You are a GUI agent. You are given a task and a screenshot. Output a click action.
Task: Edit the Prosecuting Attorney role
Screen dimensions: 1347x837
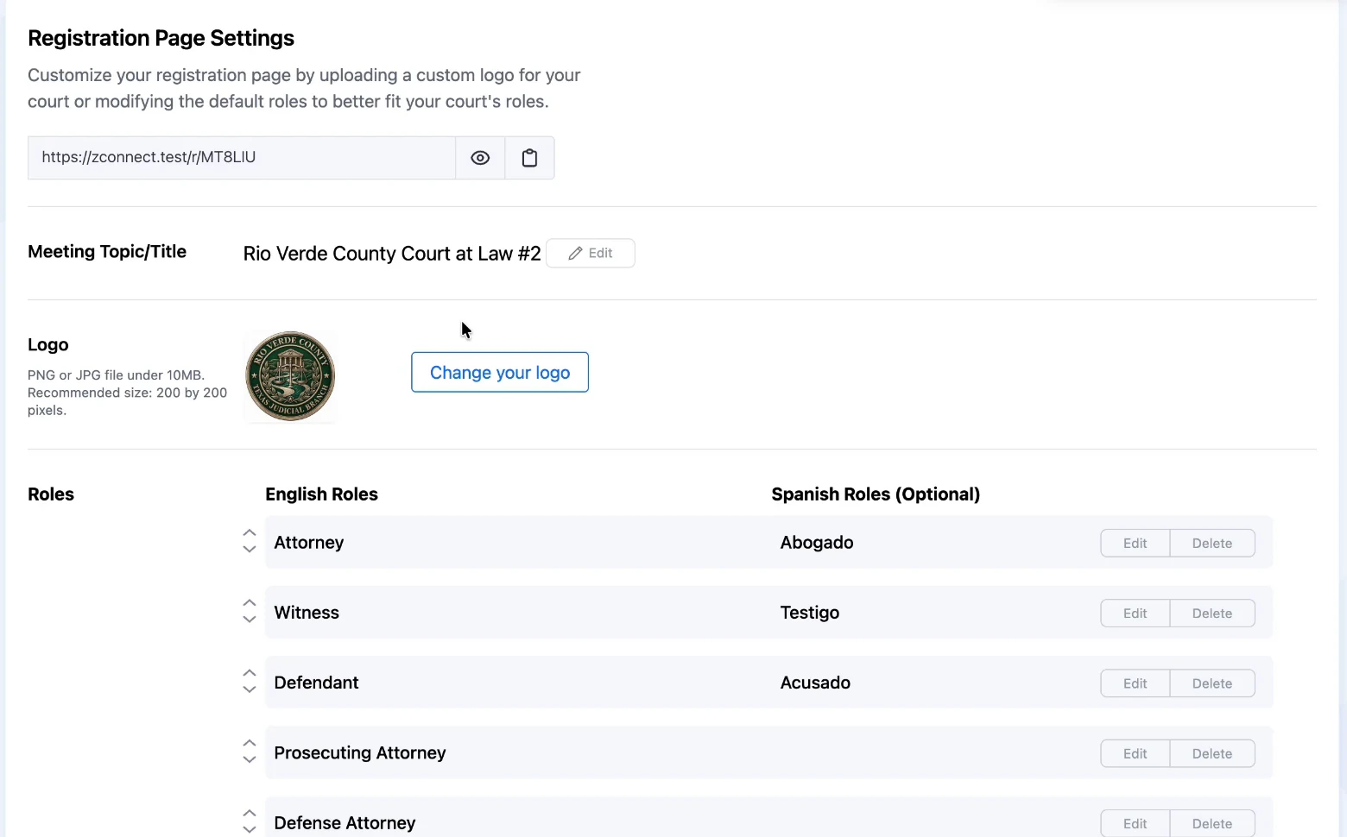[x=1135, y=753]
